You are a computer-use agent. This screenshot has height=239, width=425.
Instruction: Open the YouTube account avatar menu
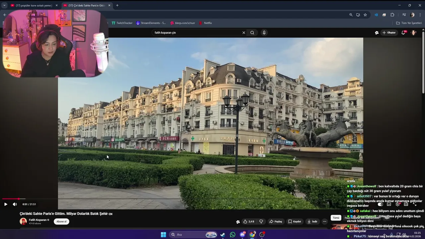414,33
